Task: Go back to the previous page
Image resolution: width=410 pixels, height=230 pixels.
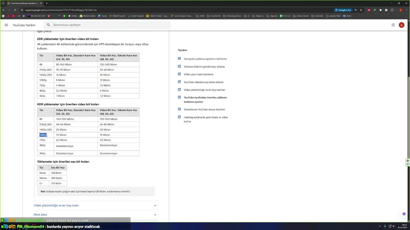Action: [4, 10]
